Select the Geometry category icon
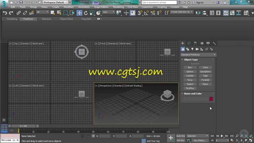Screen dimensions: 254x143 click(x=183, y=49)
